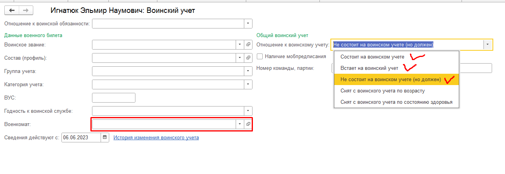This screenshot has width=505, height=174.
Task: Enable the Наличие мобпредписания checkbox
Action: point(260,57)
